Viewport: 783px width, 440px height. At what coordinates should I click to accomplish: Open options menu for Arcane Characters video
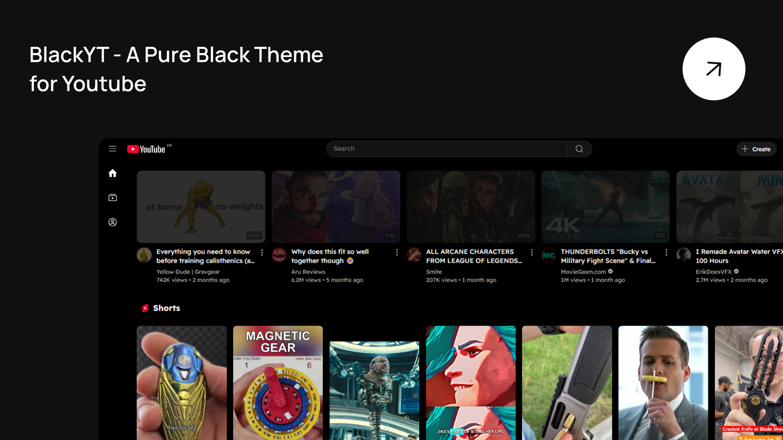point(532,253)
